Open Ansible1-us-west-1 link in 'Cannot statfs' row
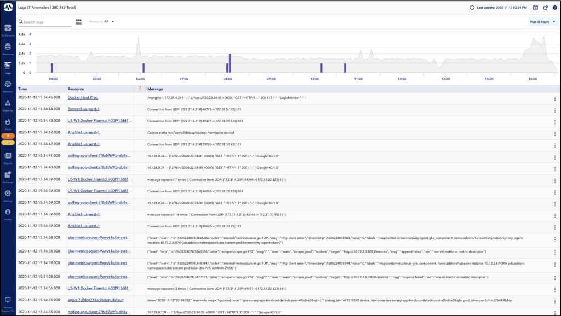 (84, 132)
